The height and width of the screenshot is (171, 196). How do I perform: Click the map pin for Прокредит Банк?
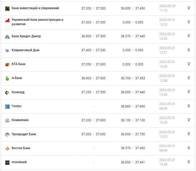pyautogui.click(x=189, y=134)
